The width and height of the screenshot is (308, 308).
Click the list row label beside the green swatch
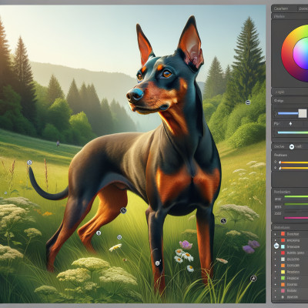[x=293, y=278]
